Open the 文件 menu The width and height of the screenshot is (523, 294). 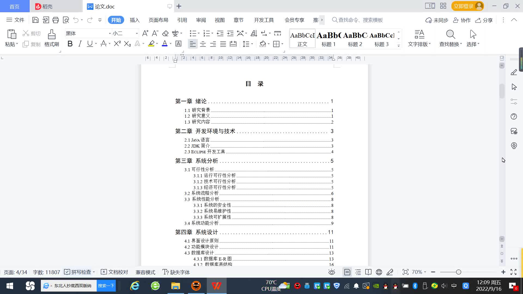[x=15, y=20]
